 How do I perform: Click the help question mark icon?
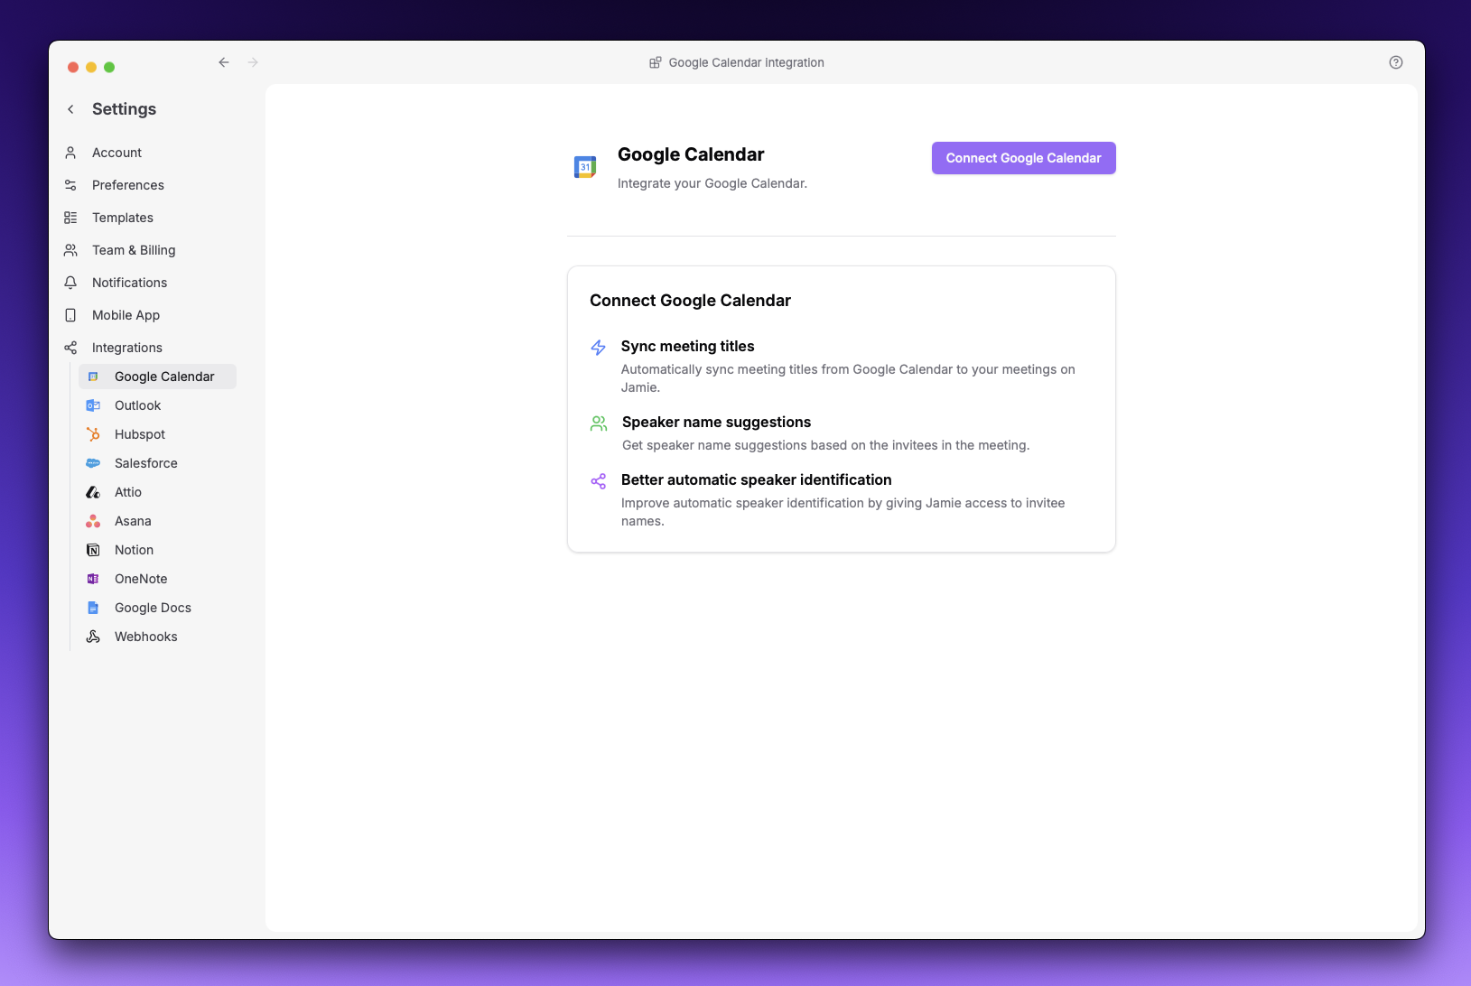1394,61
